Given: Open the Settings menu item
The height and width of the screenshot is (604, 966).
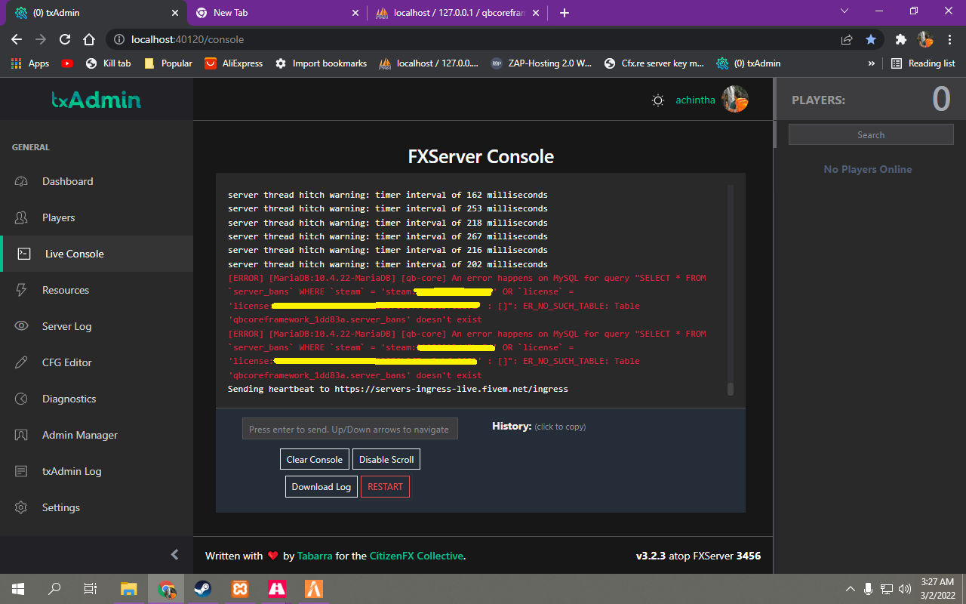Looking at the screenshot, I should pos(97,507).
